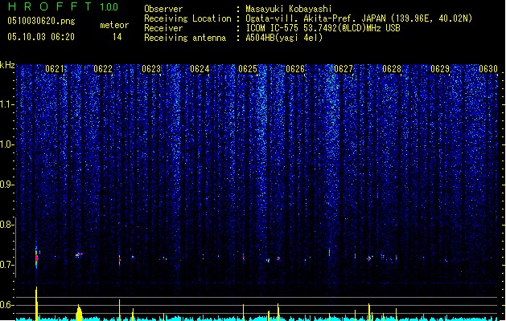Screen dimensions: 506x321
Task: Click the tallest yellow intensity spike just before 0621
Action: 36,303
